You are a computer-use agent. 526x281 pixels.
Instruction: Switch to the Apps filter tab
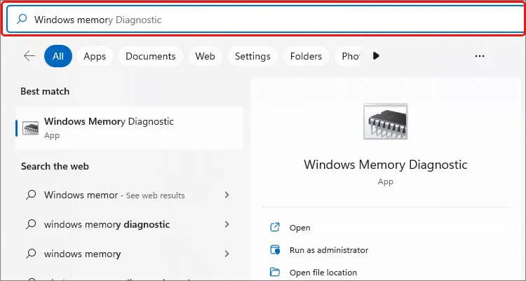point(95,56)
